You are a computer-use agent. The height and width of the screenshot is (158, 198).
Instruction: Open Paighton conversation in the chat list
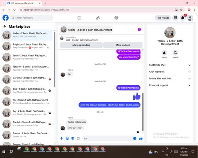27,46
